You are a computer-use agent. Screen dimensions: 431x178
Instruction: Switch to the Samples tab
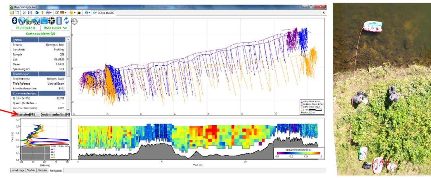click(x=42, y=170)
